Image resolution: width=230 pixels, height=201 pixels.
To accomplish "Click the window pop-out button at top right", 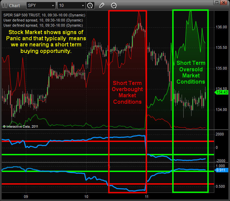I will point(217,2).
